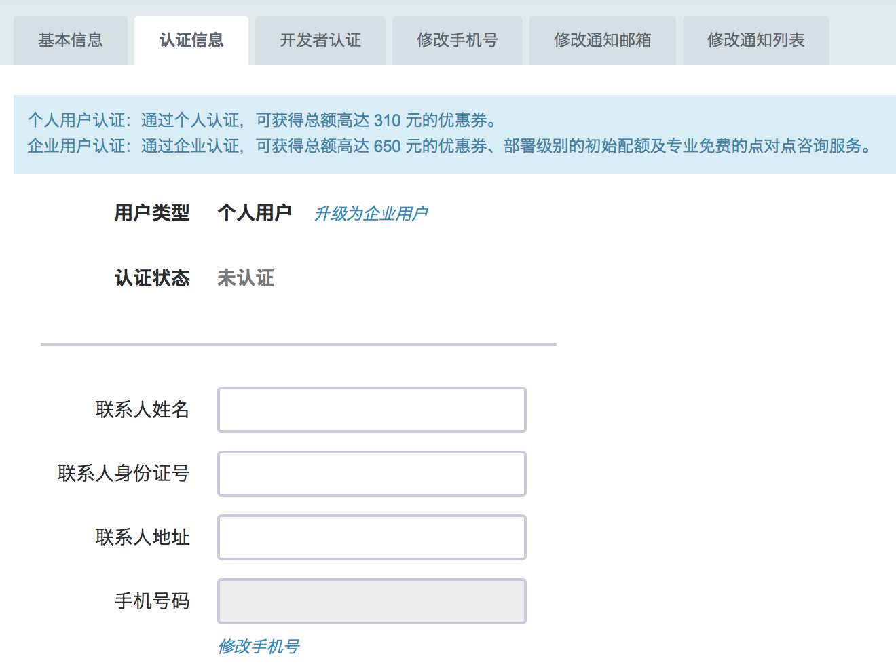The width and height of the screenshot is (896, 669).
Task: Select the 认证信息 tab
Action: (191, 41)
